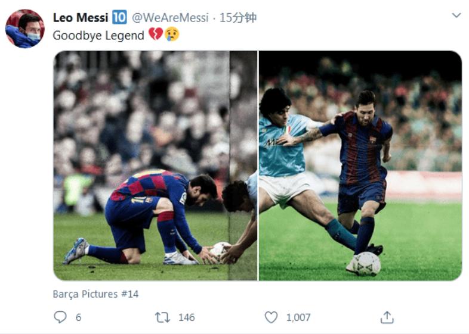Open left photo of kneeling player

click(155, 166)
